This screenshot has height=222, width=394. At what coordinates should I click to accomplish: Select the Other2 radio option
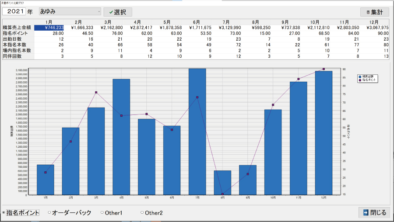(142, 213)
